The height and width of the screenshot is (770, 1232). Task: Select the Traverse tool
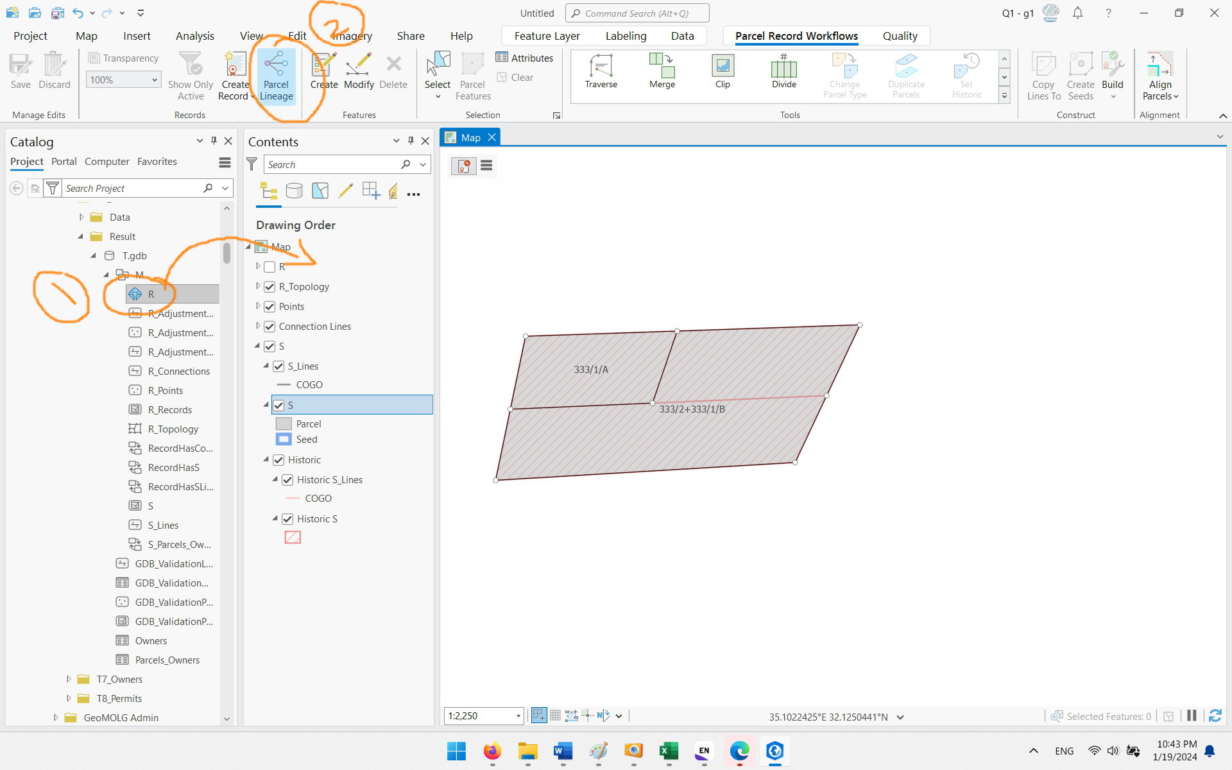(x=601, y=74)
